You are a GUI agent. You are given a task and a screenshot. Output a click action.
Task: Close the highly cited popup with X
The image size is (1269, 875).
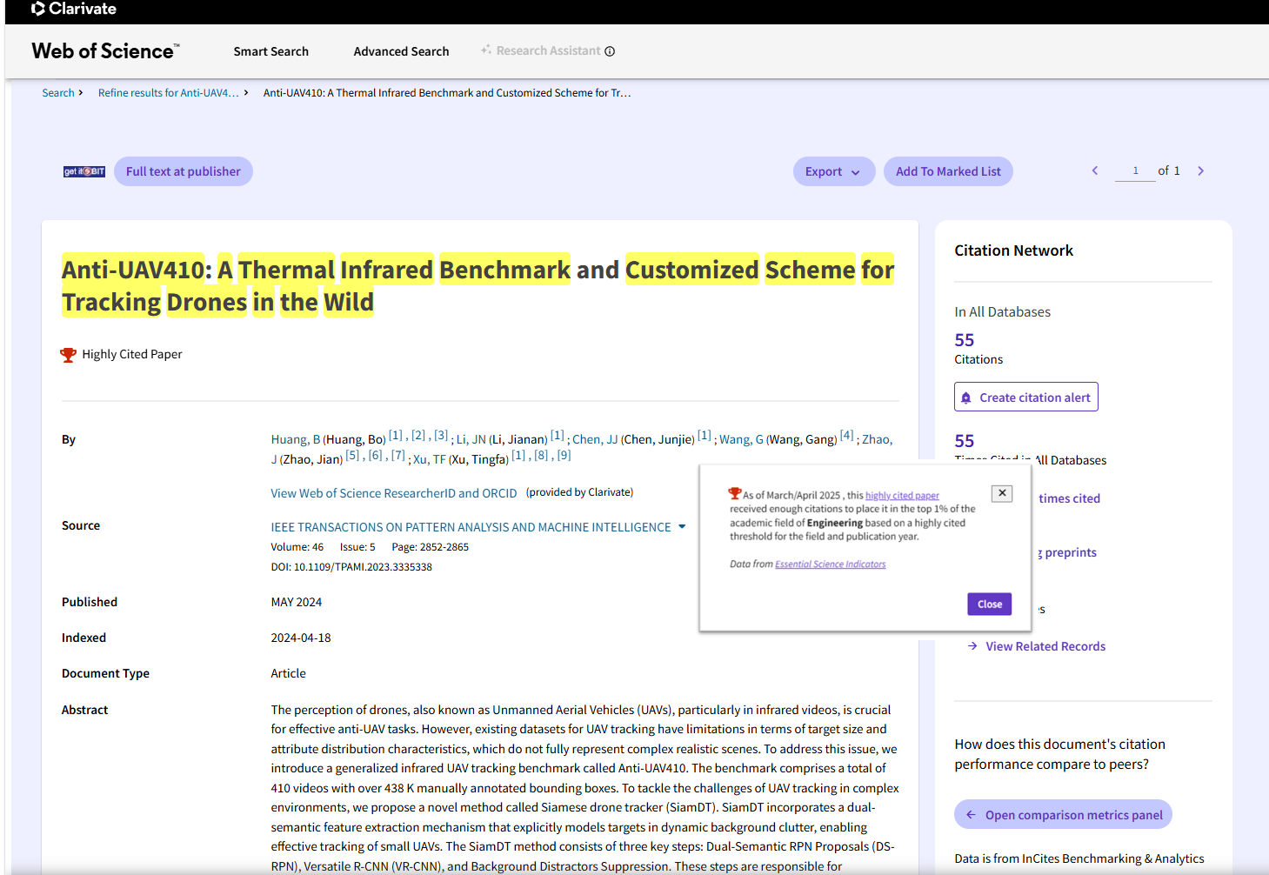pyautogui.click(x=1002, y=493)
